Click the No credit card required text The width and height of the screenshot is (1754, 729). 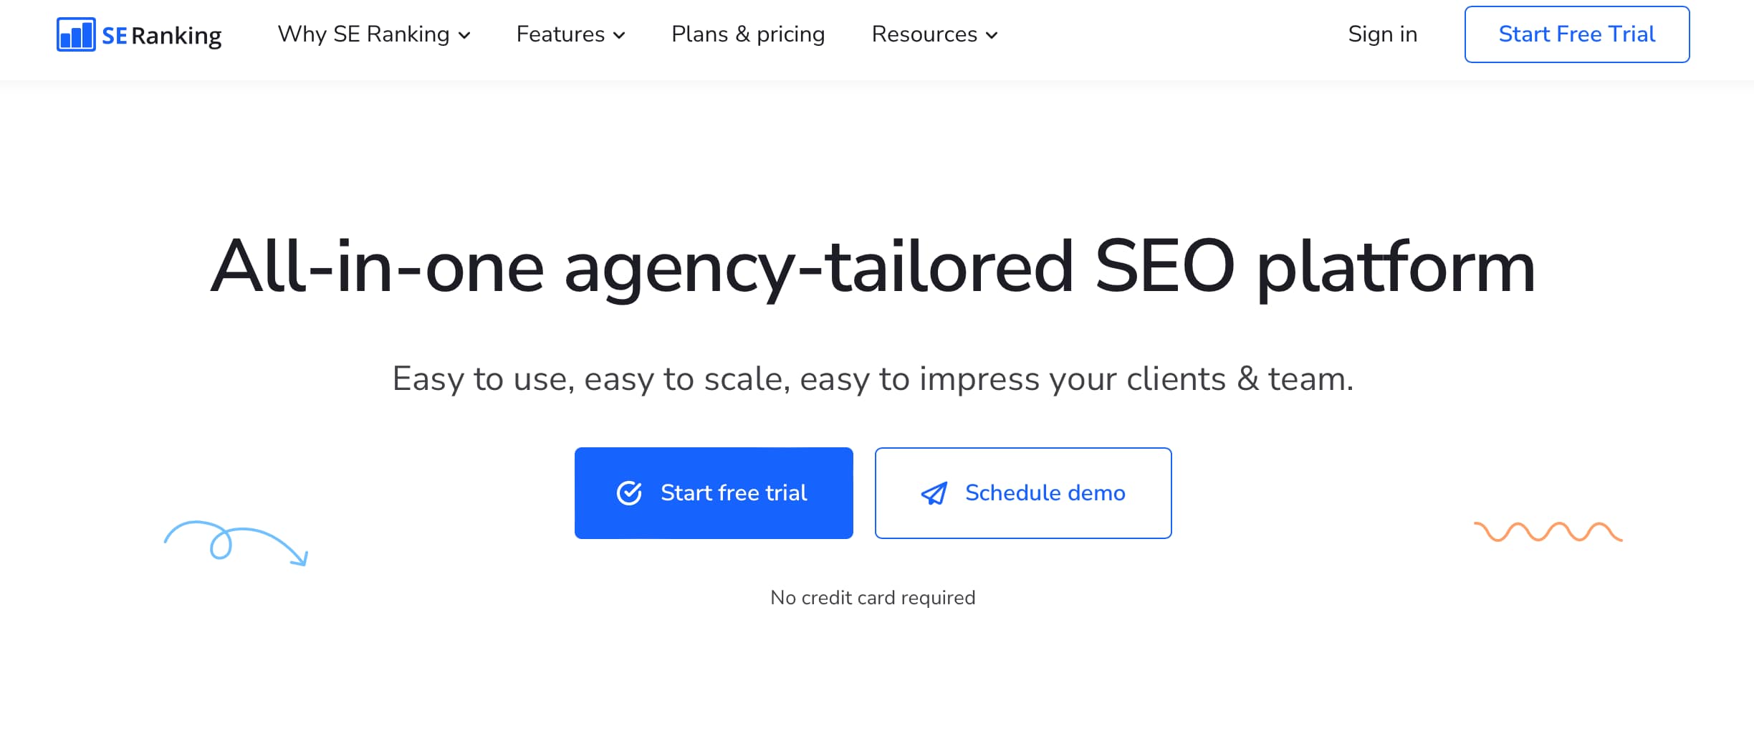click(872, 597)
